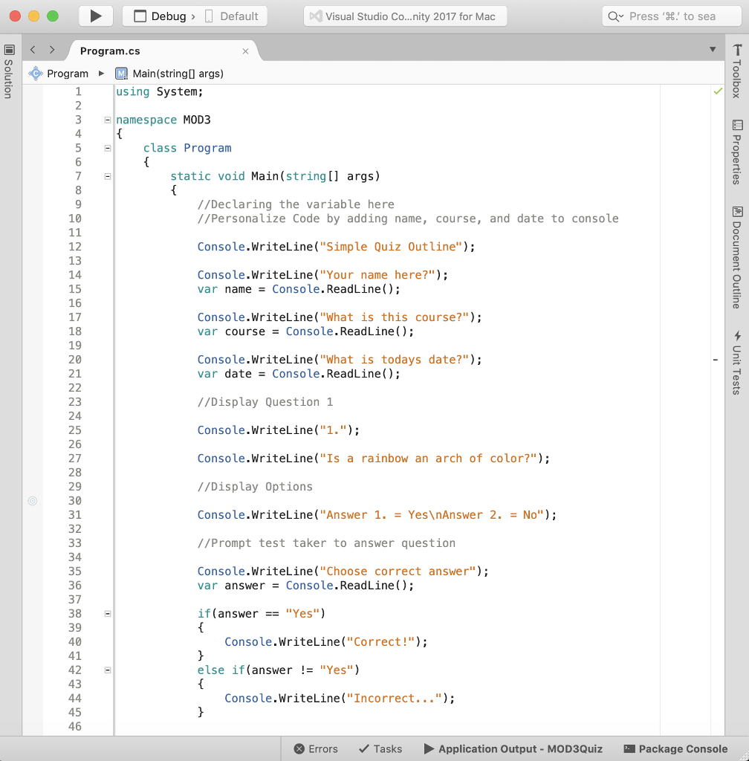Collapse the namespace MOD3 code block

(108, 120)
